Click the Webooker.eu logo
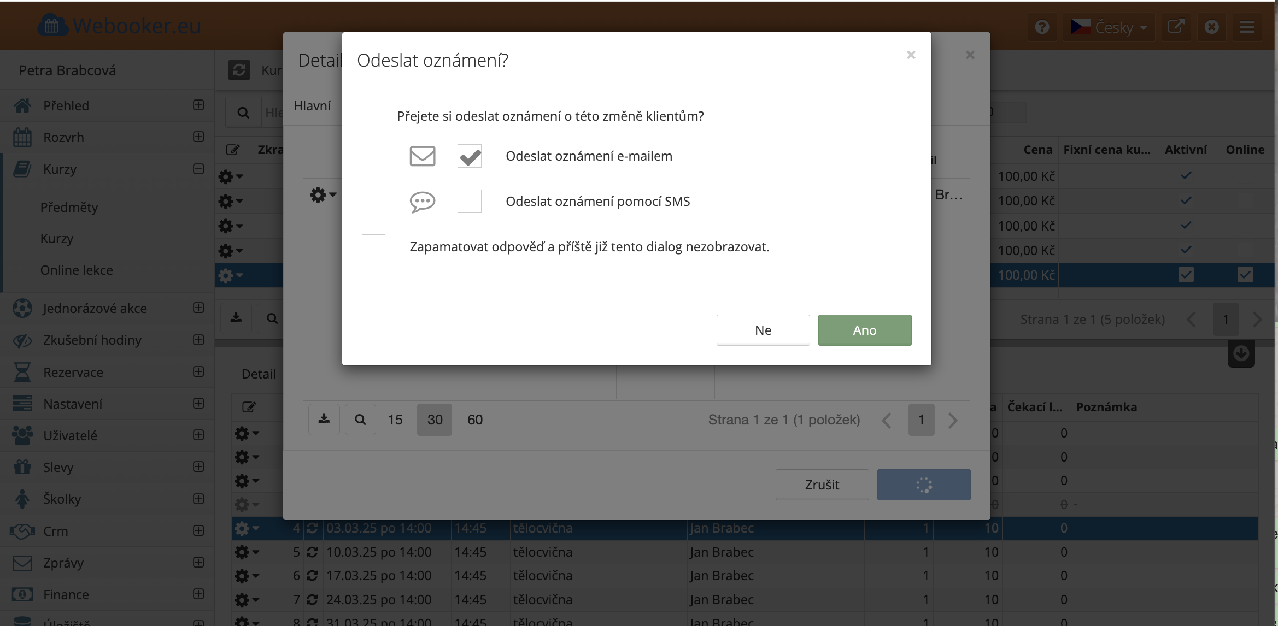1278x626 pixels. [x=119, y=26]
